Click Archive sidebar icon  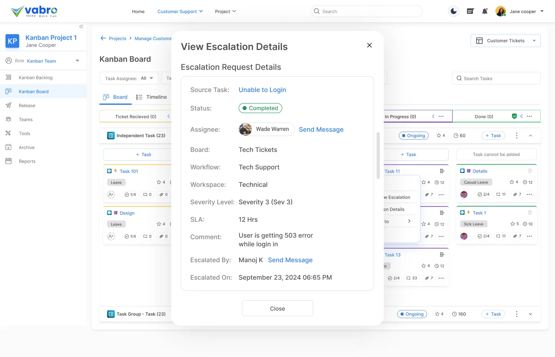pyautogui.click(x=8, y=147)
